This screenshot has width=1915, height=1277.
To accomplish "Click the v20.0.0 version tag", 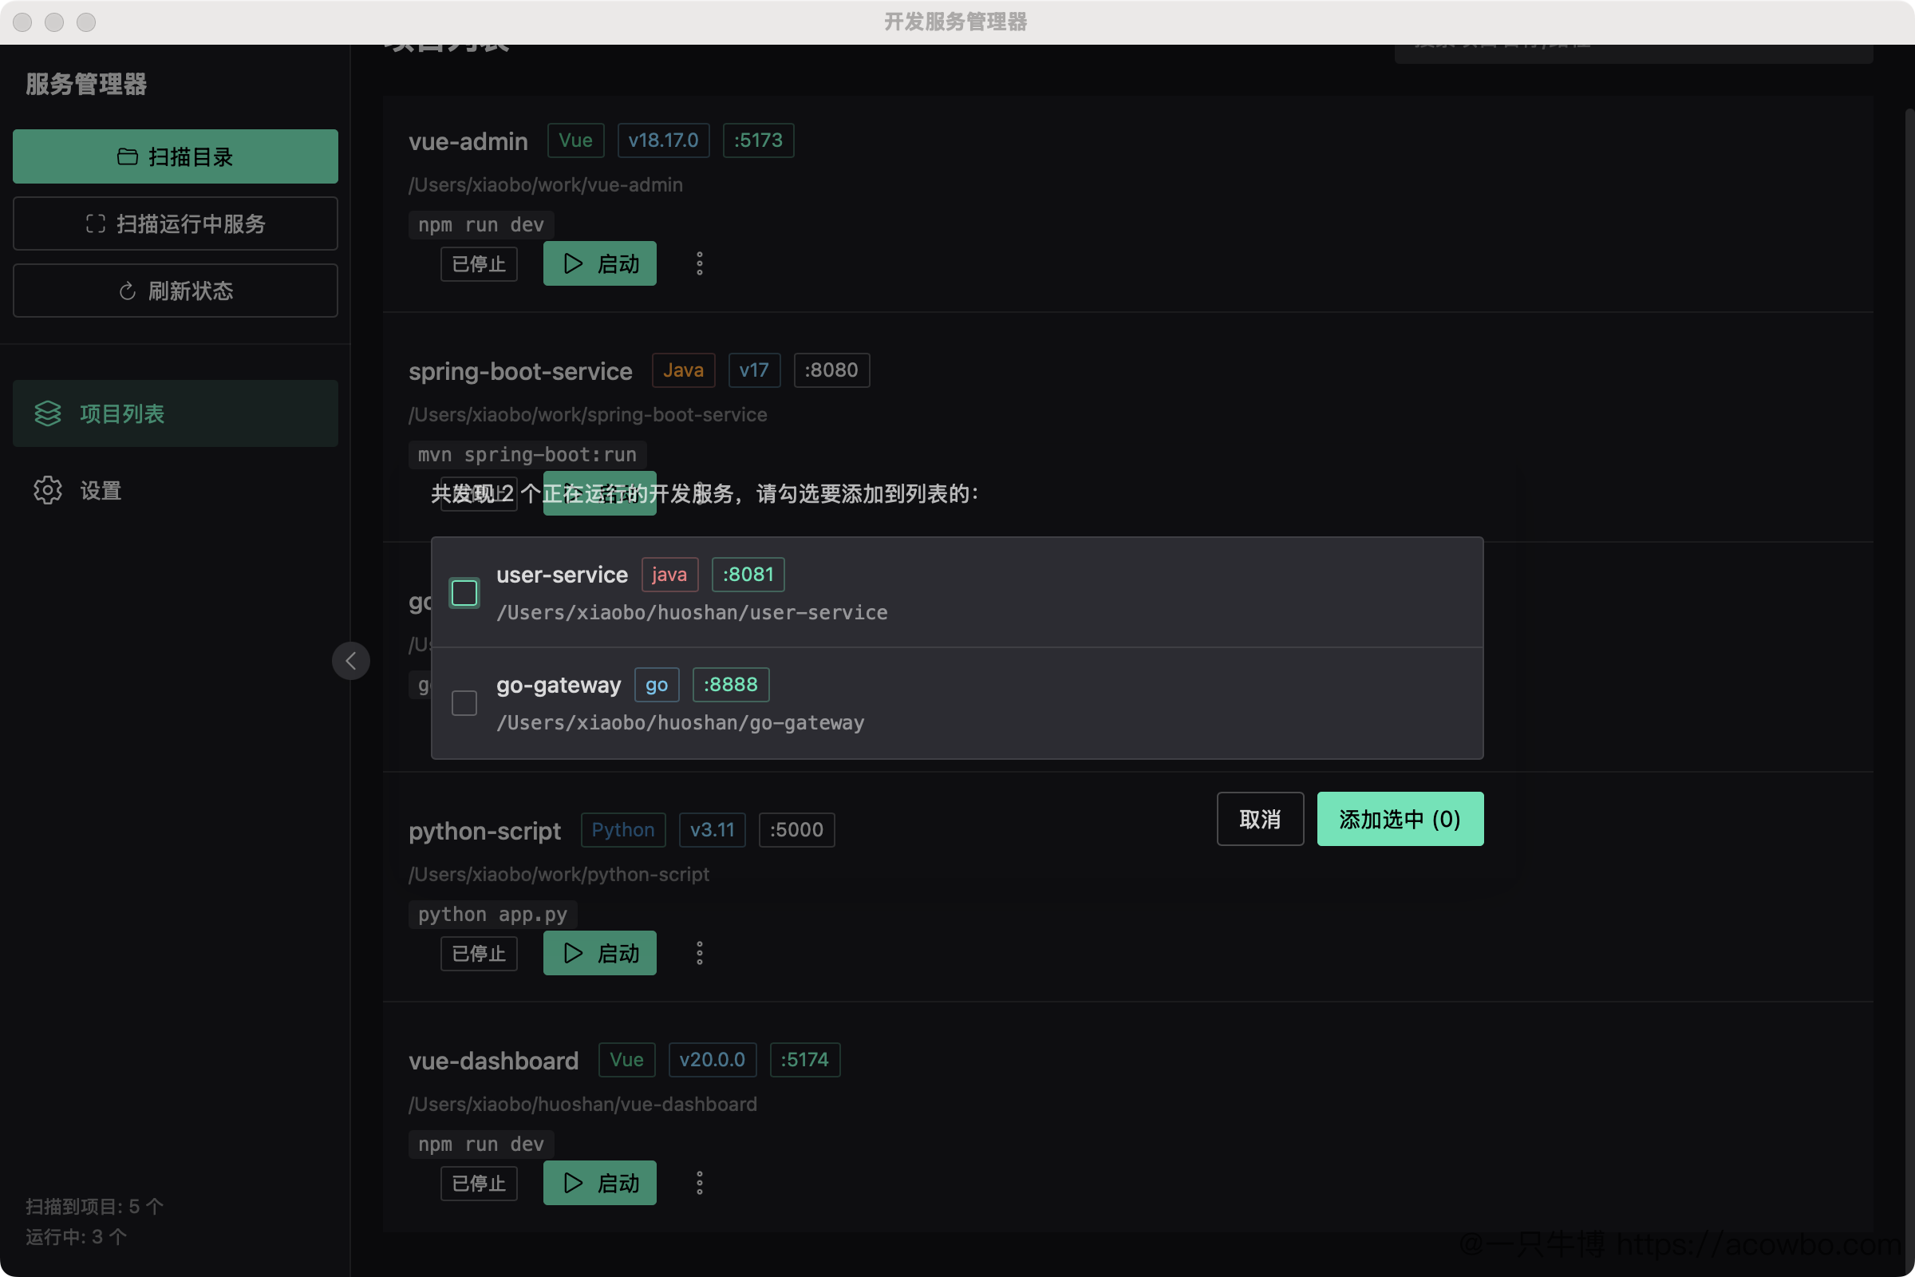I will pyautogui.click(x=713, y=1060).
